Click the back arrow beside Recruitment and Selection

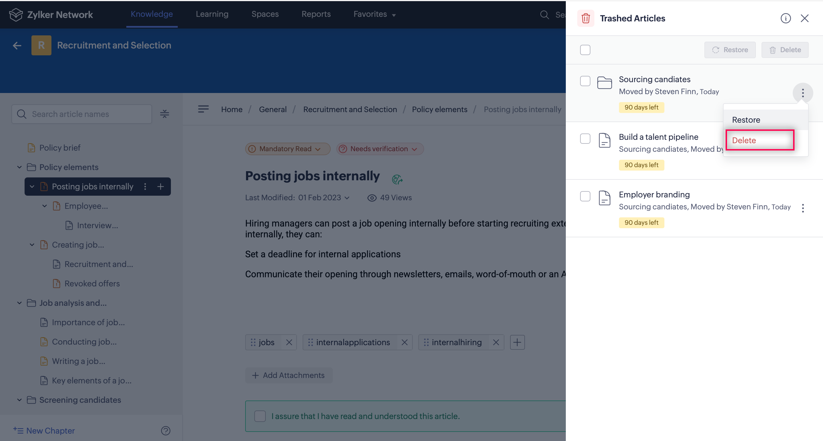pyautogui.click(x=17, y=46)
